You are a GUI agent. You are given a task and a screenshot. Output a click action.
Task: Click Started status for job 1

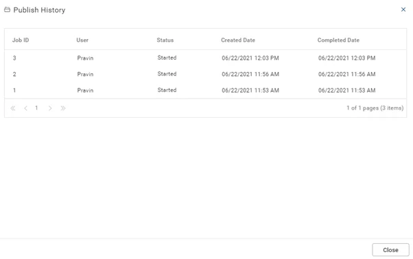click(167, 90)
